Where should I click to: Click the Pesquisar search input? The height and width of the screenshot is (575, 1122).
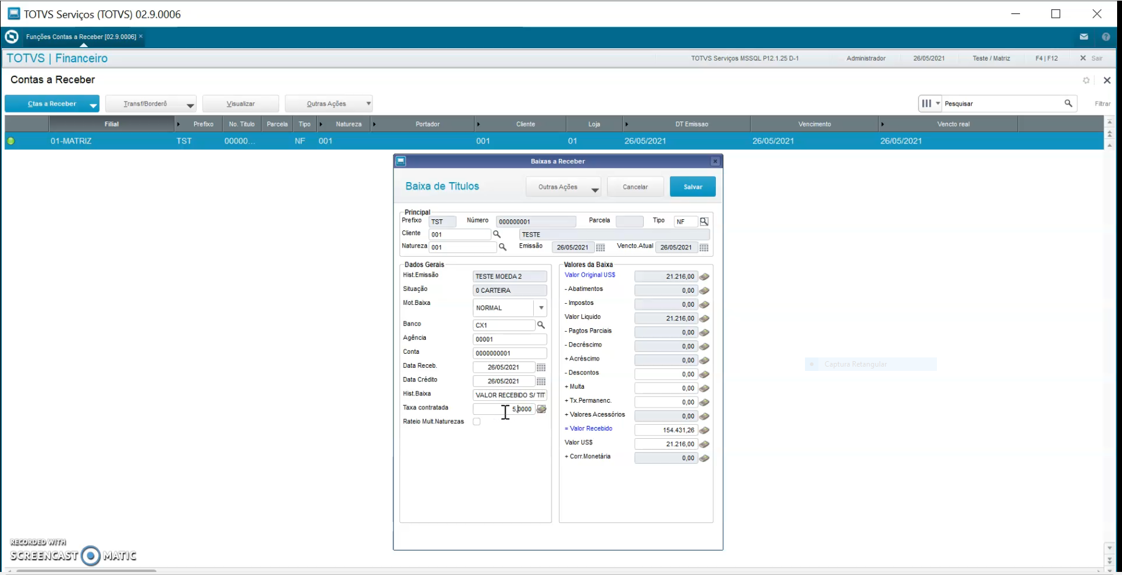click(x=1003, y=103)
